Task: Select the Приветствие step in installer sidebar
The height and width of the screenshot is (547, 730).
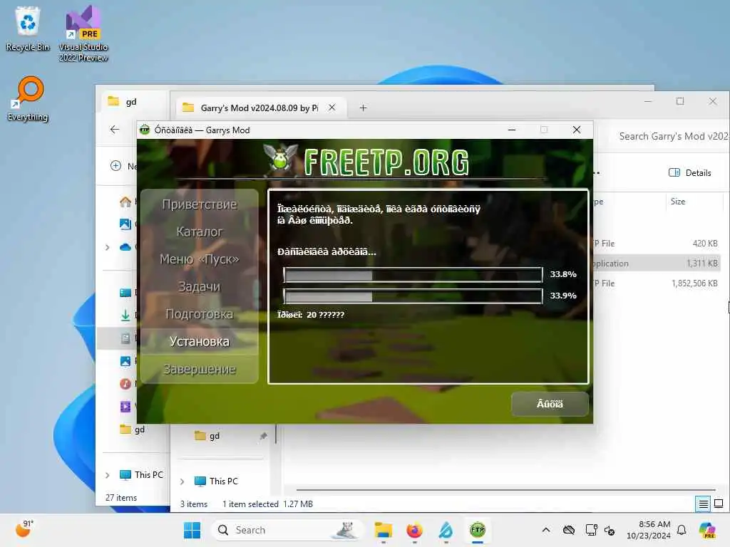Action: click(200, 204)
